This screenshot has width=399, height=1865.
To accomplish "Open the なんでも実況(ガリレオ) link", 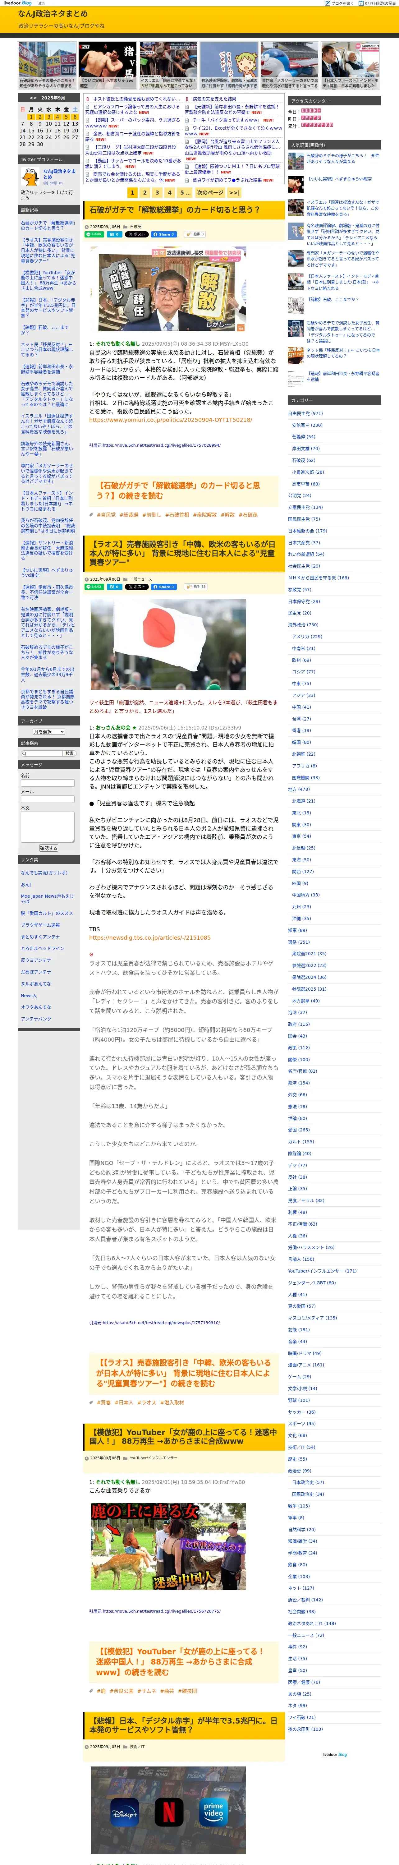I will pyautogui.click(x=44, y=873).
